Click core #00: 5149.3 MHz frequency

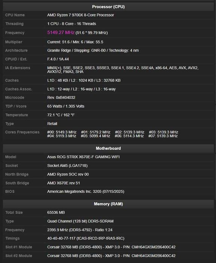pos(62,132)
